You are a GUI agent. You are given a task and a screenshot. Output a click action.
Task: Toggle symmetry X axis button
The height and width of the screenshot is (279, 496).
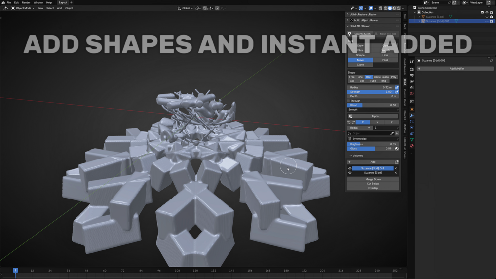coord(363,123)
